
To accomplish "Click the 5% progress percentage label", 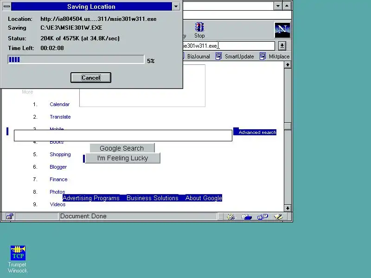I will point(151,61).
